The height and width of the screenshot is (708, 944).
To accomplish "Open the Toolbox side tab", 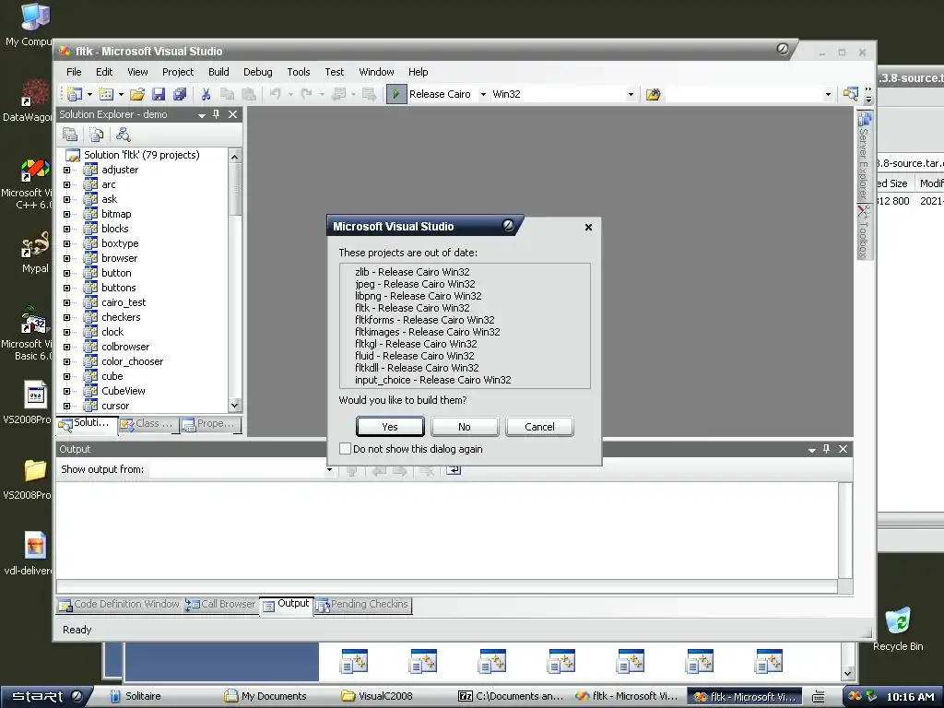I will 865,231.
